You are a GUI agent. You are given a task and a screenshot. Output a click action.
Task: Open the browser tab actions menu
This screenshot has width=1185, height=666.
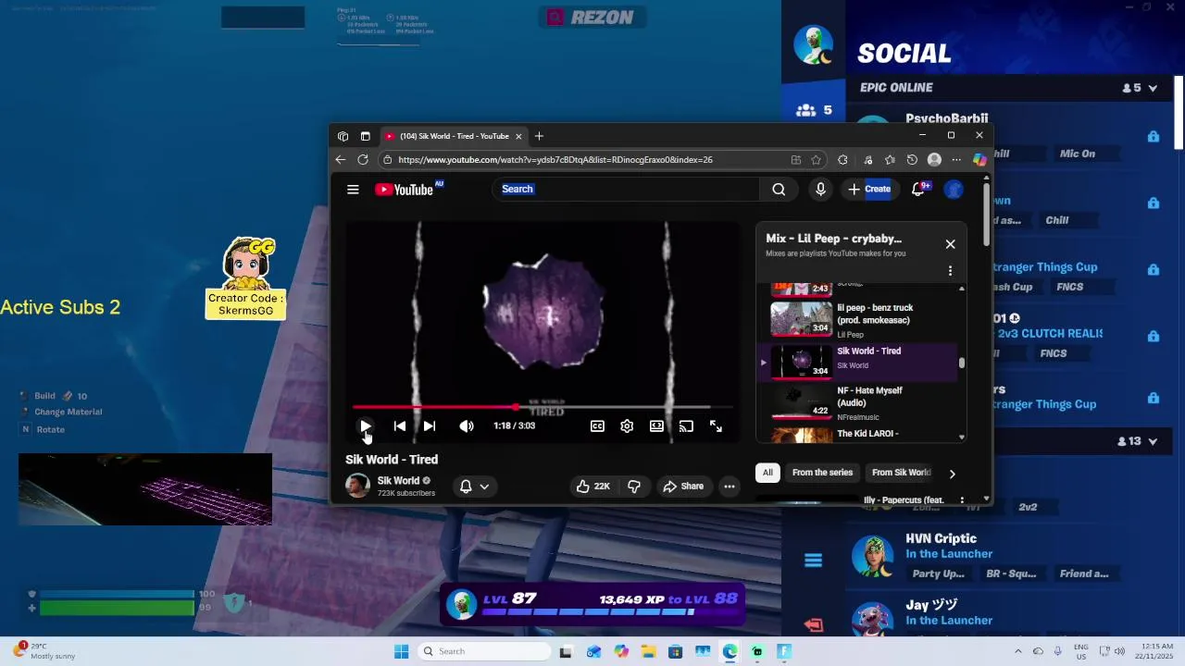click(365, 136)
